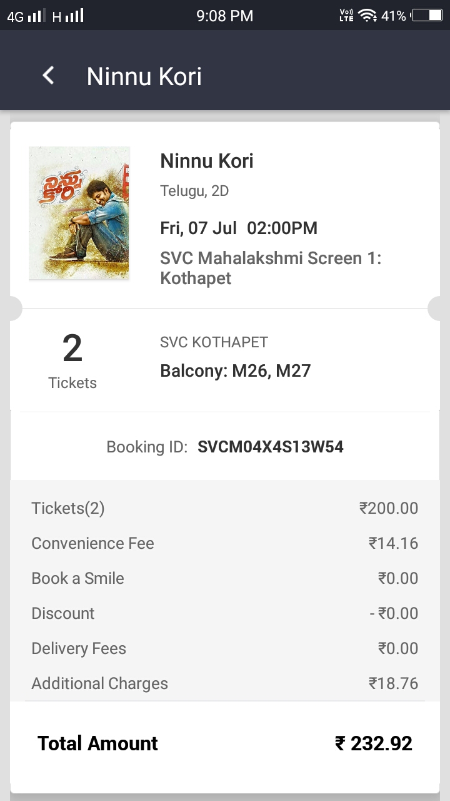Tap the Tickets(2) ₹200.00 price
This screenshot has width=450, height=801.
point(389,508)
